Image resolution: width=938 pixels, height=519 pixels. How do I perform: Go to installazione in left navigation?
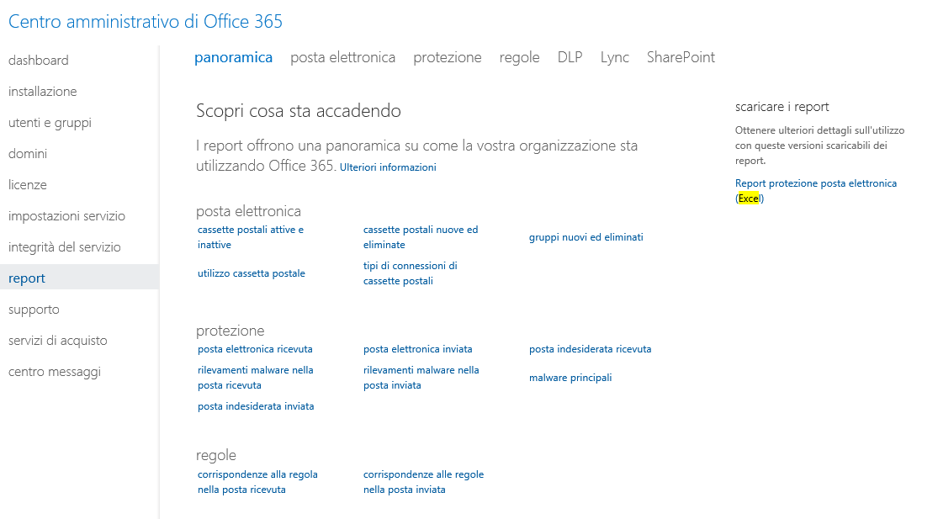point(42,92)
